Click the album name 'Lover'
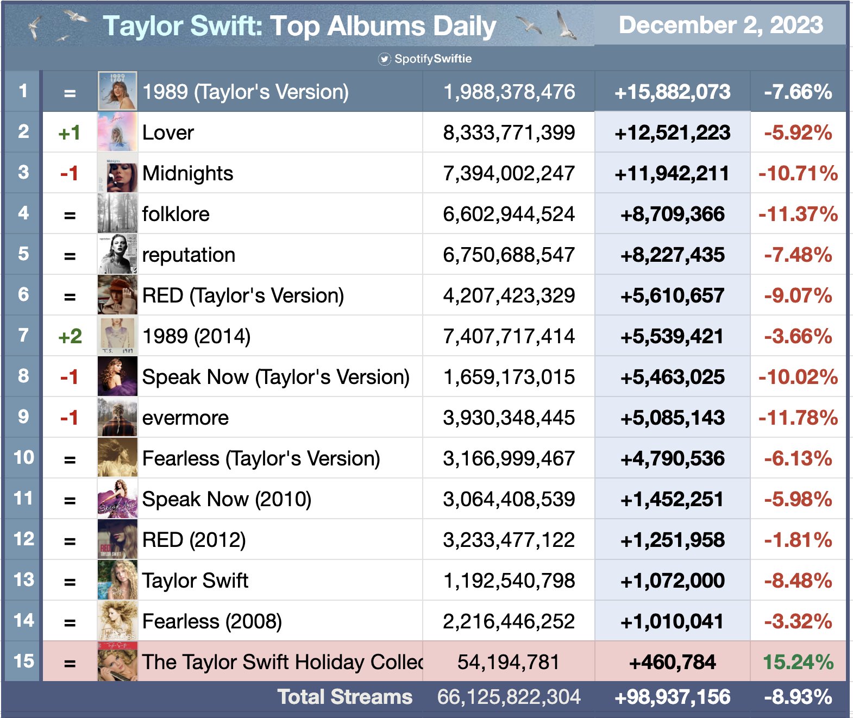This screenshot has height=718, width=853. pyautogui.click(x=168, y=133)
